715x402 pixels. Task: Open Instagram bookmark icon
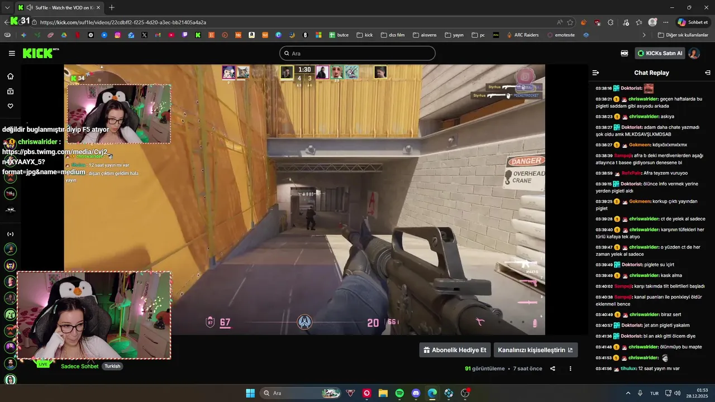click(117, 35)
